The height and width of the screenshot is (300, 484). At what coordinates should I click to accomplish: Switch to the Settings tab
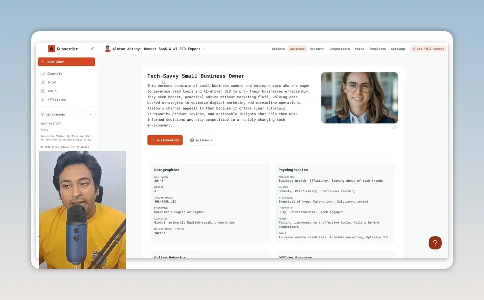point(398,49)
